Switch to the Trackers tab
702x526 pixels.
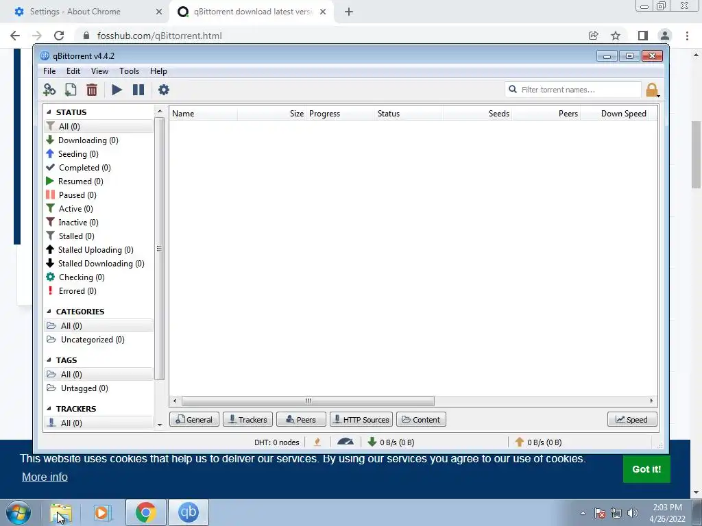tap(247, 420)
